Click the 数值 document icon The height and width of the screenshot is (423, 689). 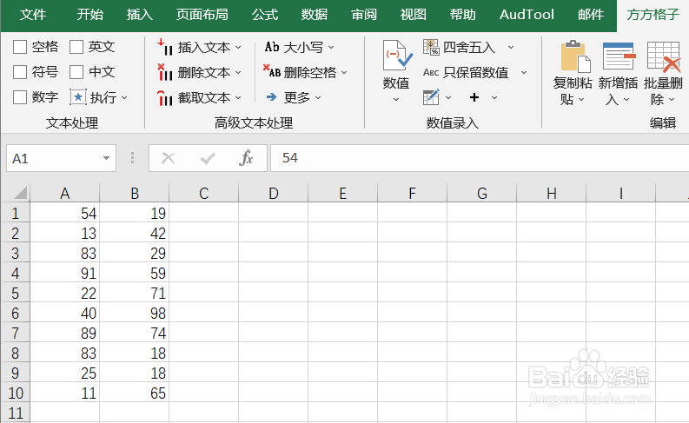click(x=397, y=56)
